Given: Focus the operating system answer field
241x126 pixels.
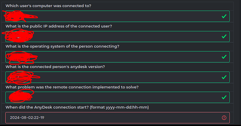Looking at the screenshot, I should (x=117, y=57).
